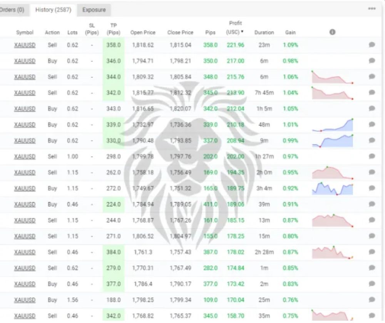This screenshot has width=385, height=323.
Task: Select the 358.0 TP cell in the first row
Action: [x=114, y=45]
